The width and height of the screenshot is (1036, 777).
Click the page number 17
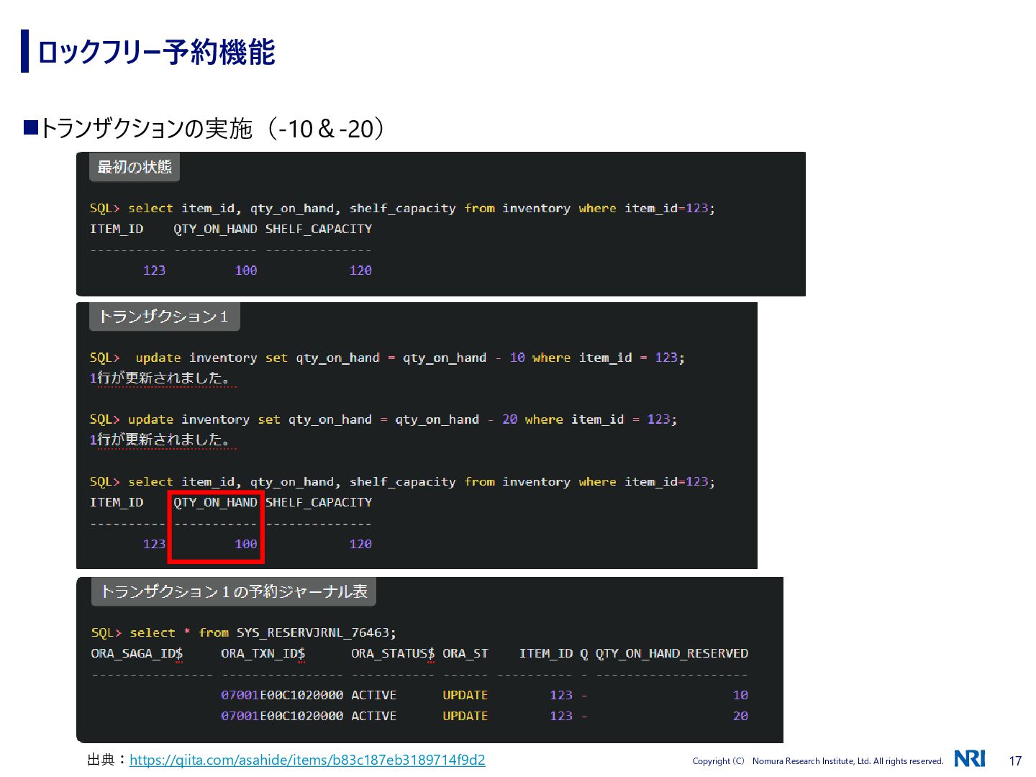coord(1015,761)
